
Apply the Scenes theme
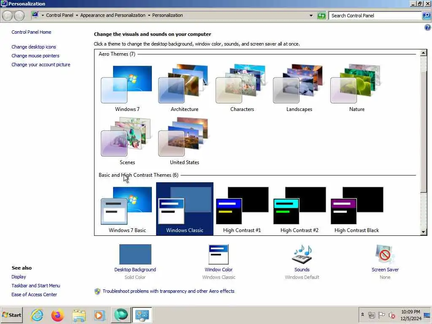pyautogui.click(x=127, y=141)
